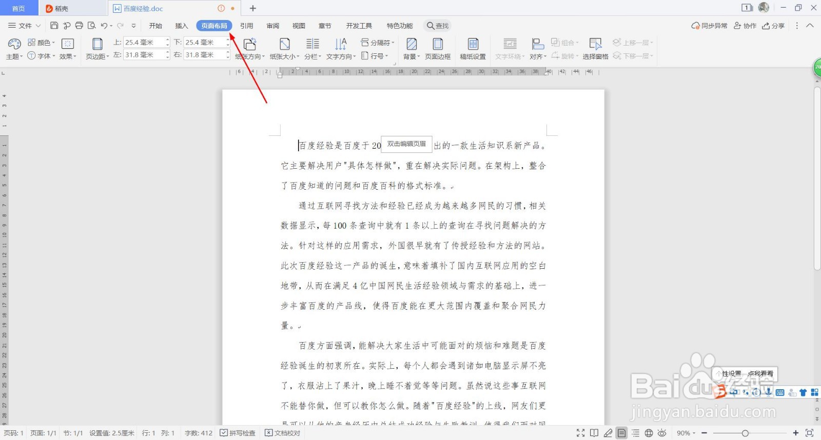
Task: Open the Effects (效果) icon
Action: tap(67, 44)
